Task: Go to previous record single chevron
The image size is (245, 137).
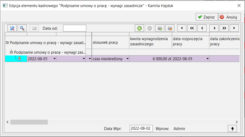Action: click(x=202, y=28)
